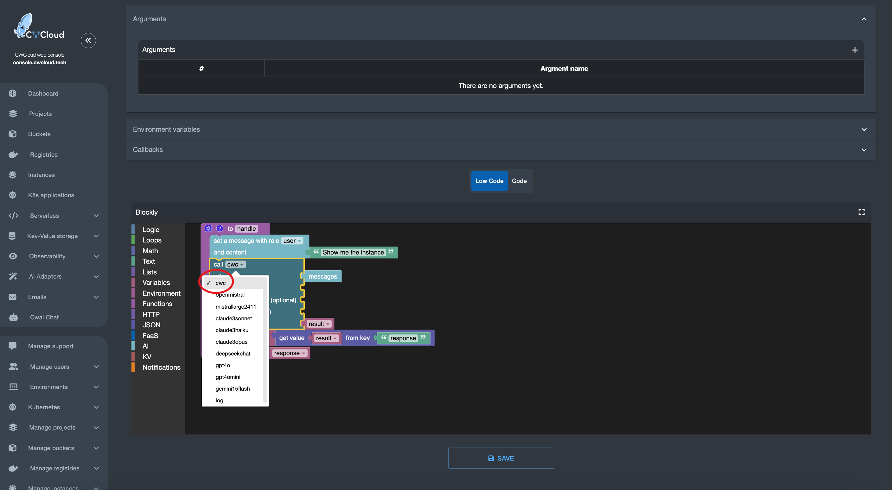Expand AI Adapters submenu chevron
This screenshot has width=892, height=490.
point(96,276)
